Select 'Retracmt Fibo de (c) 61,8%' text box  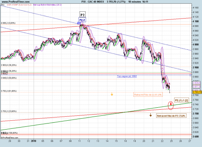[148, 95]
